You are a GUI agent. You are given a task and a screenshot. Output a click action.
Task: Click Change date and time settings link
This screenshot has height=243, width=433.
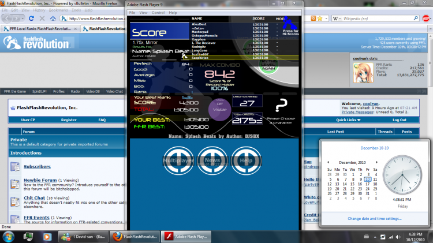coord(375,218)
